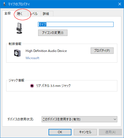124x138 pixels.
Task: Expand the デバイスの使用状況 dropdown
Action: (x=79, y=119)
